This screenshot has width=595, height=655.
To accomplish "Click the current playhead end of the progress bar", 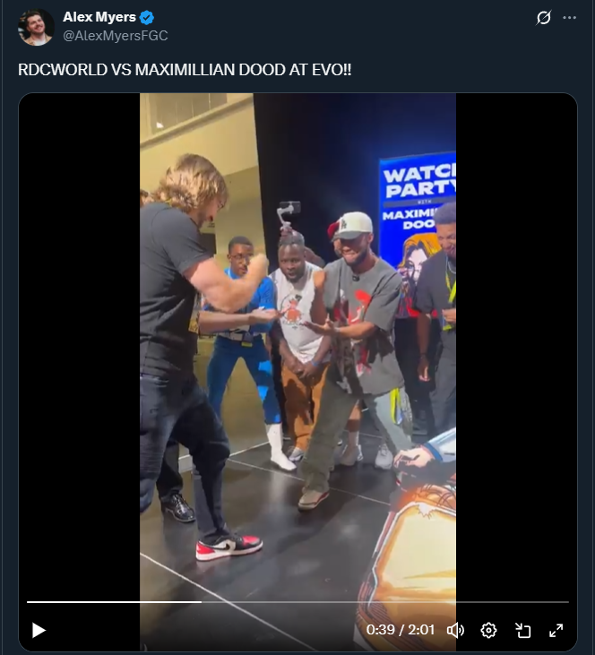I will (x=202, y=602).
